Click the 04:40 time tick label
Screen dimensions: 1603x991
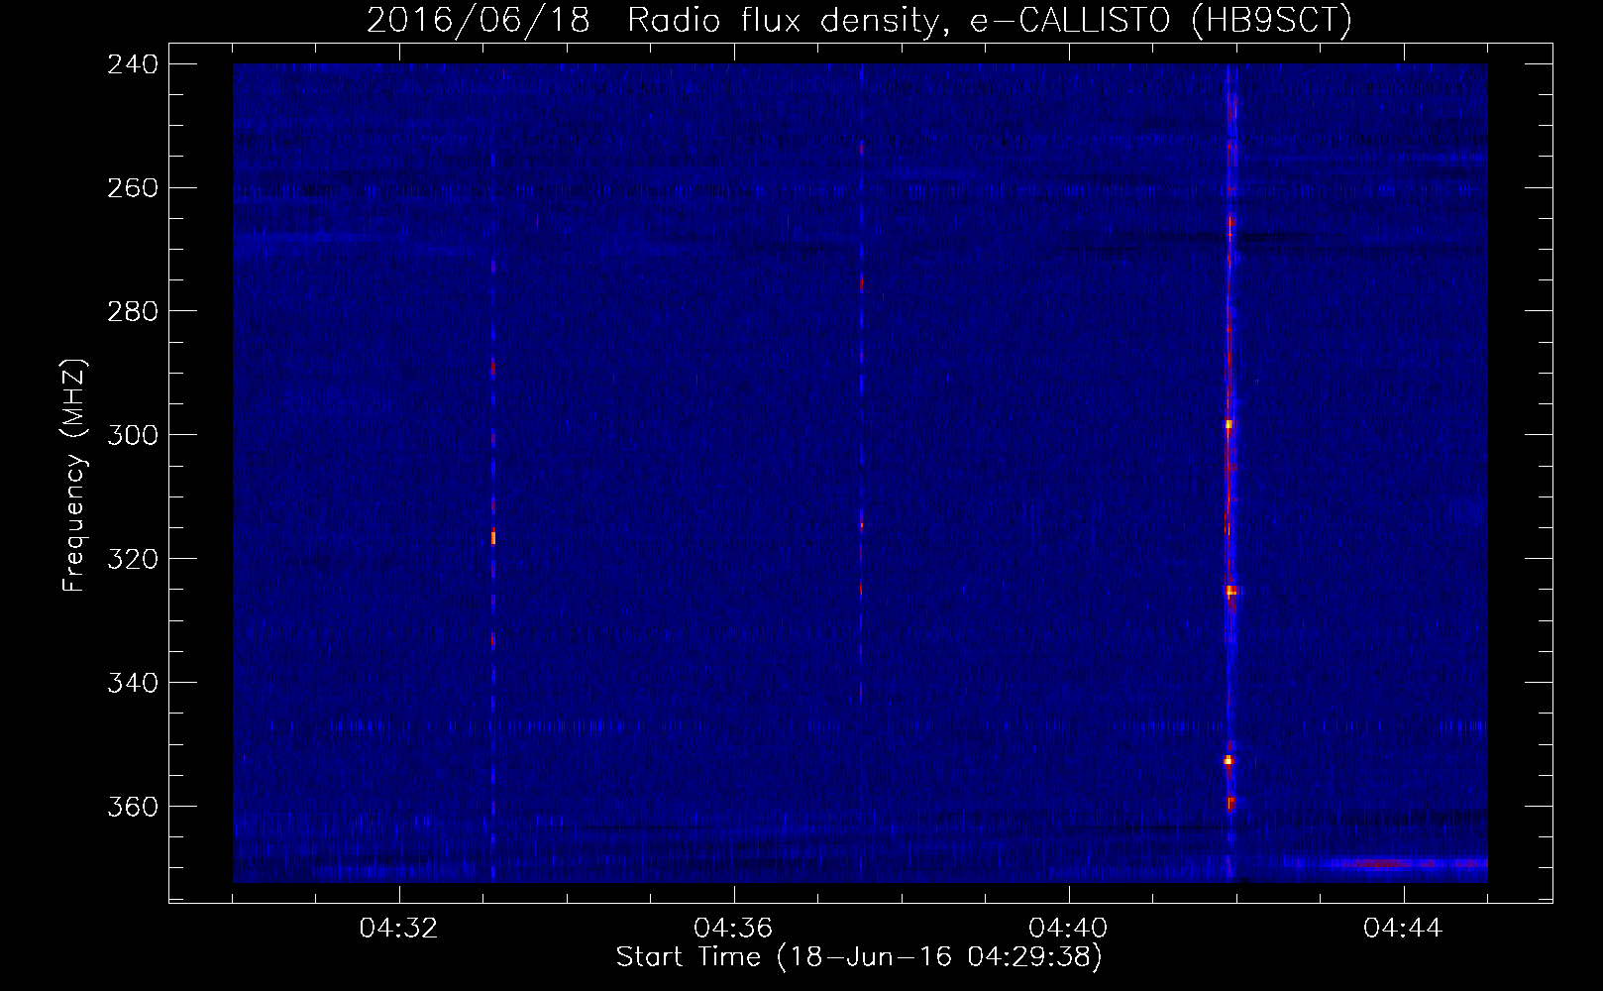pos(1069,929)
